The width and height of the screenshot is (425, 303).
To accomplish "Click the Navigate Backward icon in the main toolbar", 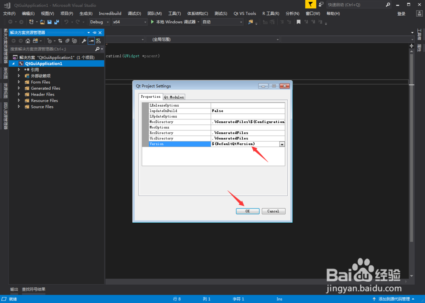I will click(10, 22).
